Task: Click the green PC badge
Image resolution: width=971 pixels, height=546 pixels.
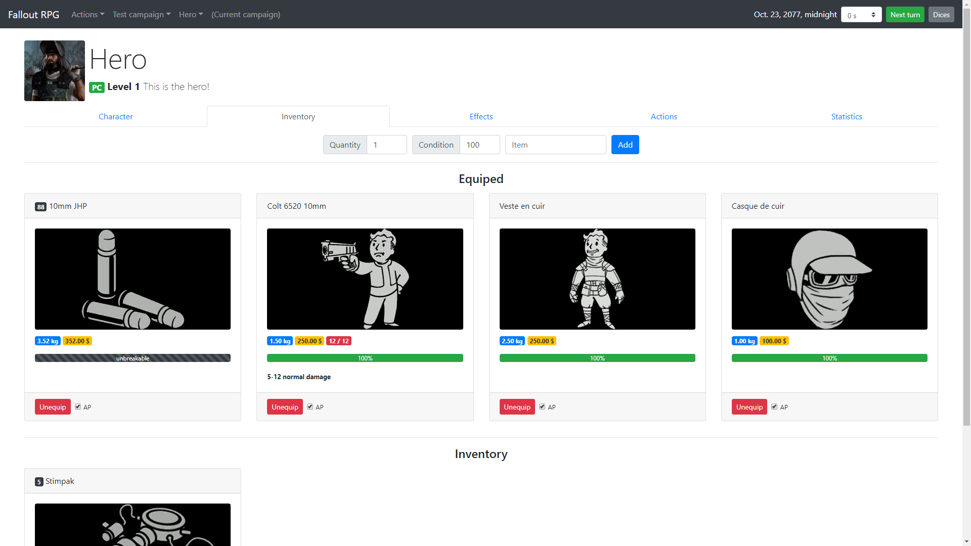Action: [x=97, y=87]
